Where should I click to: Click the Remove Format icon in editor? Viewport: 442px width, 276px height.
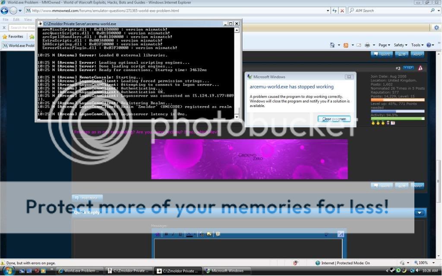click(x=157, y=234)
